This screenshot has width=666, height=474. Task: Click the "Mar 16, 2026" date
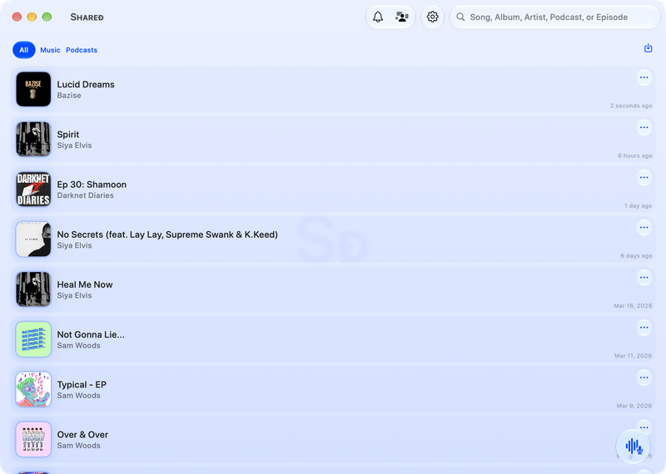point(633,305)
